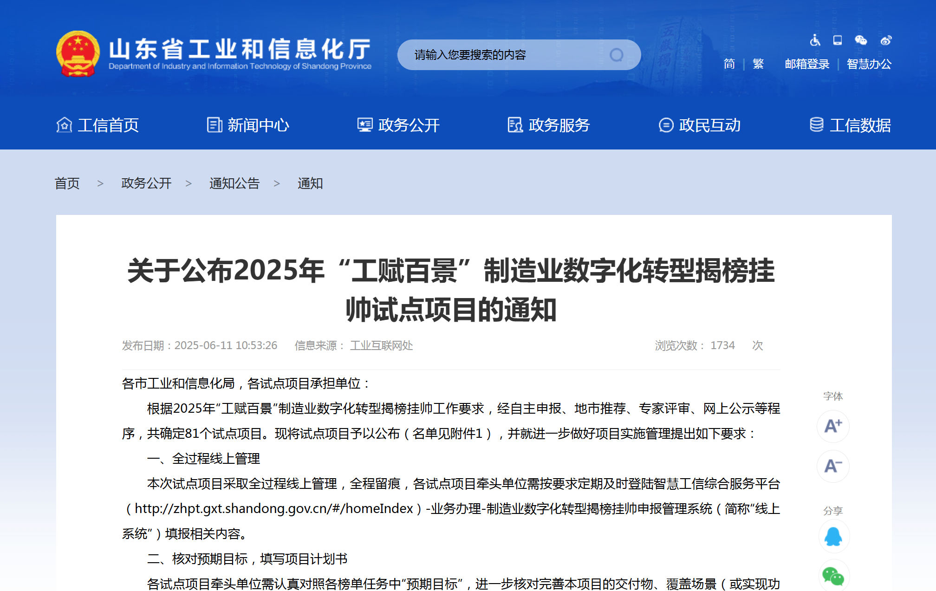The width and height of the screenshot is (936, 591).
Task: Click the accessibility wheelchair icon
Action: pyautogui.click(x=815, y=40)
